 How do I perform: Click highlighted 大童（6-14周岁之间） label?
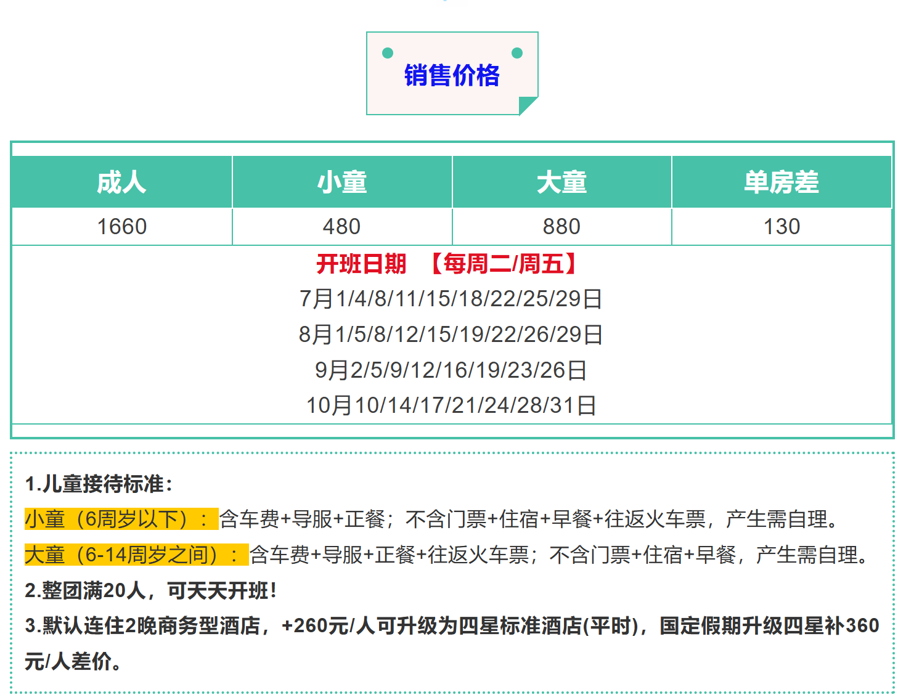tap(136, 555)
